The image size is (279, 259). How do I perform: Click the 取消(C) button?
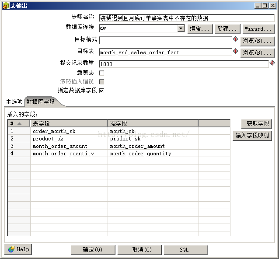click(x=139, y=250)
